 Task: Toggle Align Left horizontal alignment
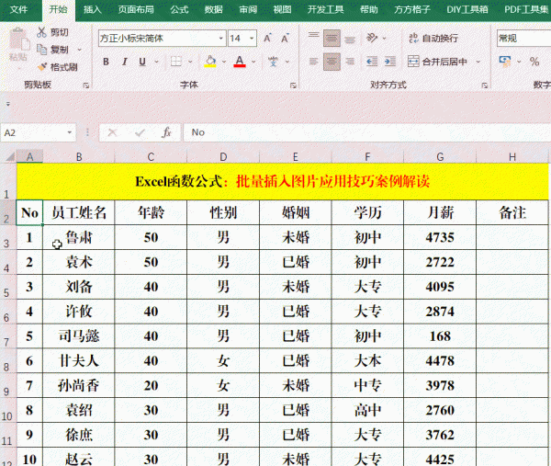(x=314, y=62)
